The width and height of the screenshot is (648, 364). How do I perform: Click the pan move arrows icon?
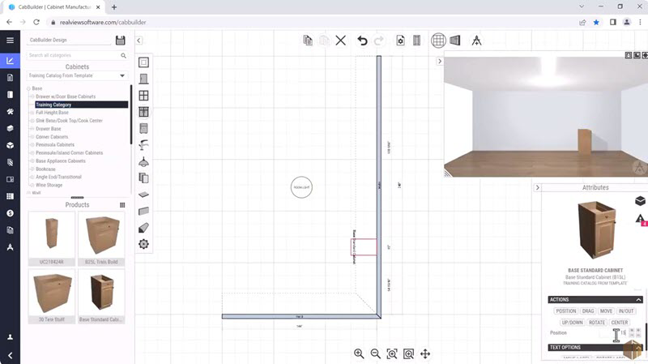click(x=425, y=353)
